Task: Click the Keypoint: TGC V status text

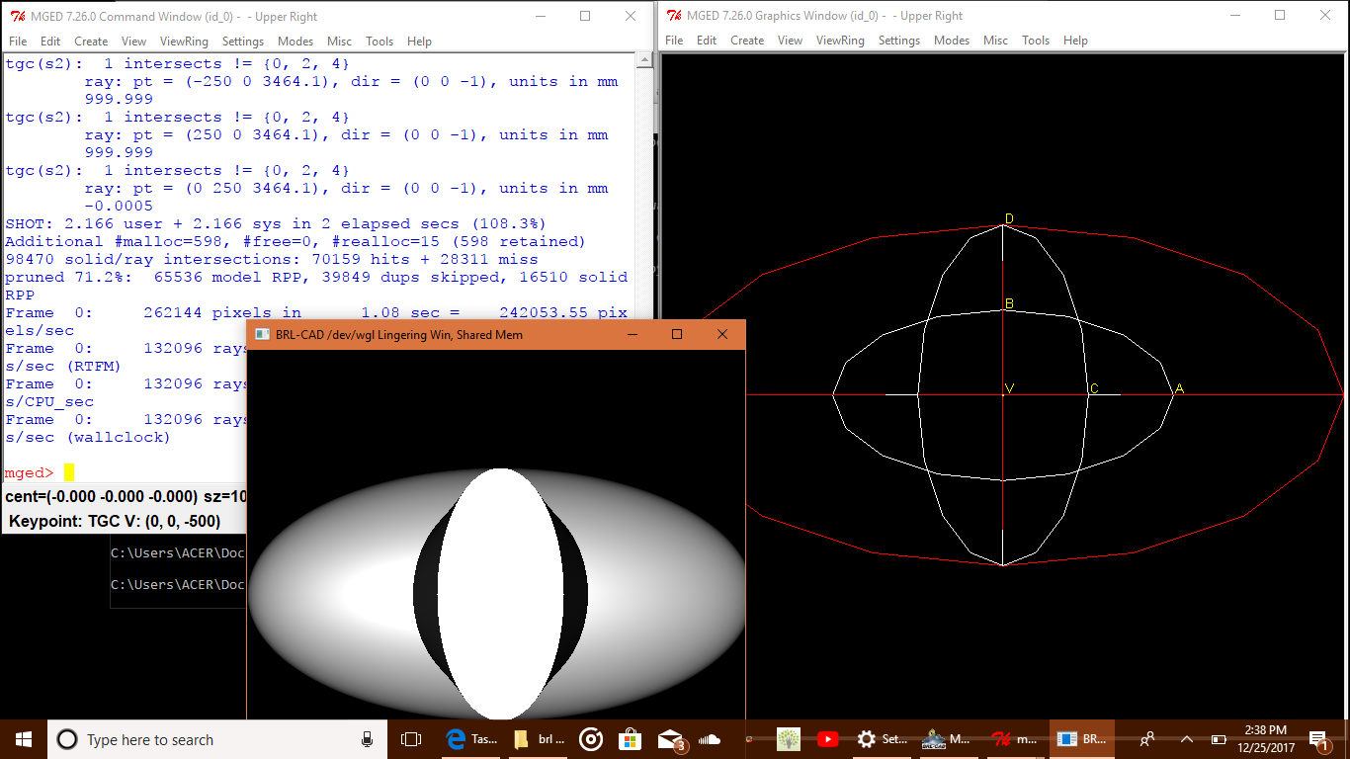Action: point(115,521)
